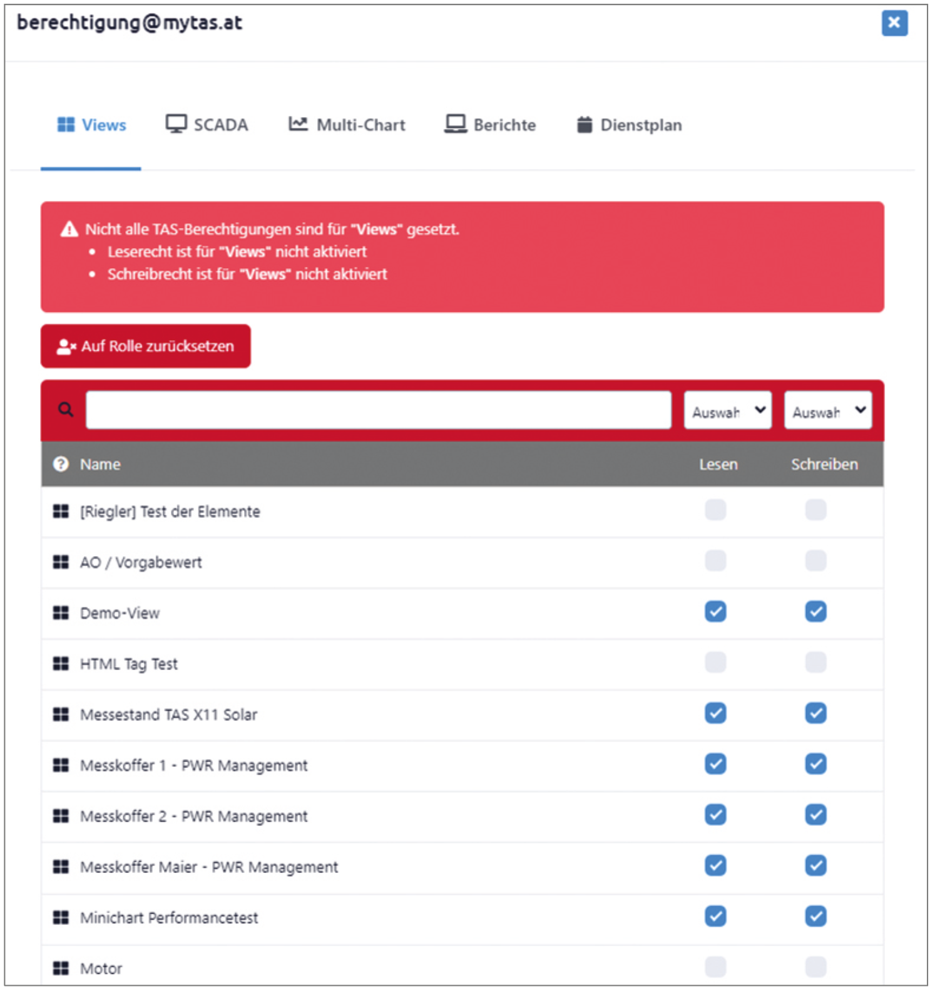Select the row name Demo-View
This screenshot has height=992, width=935.
(x=120, y=613)
